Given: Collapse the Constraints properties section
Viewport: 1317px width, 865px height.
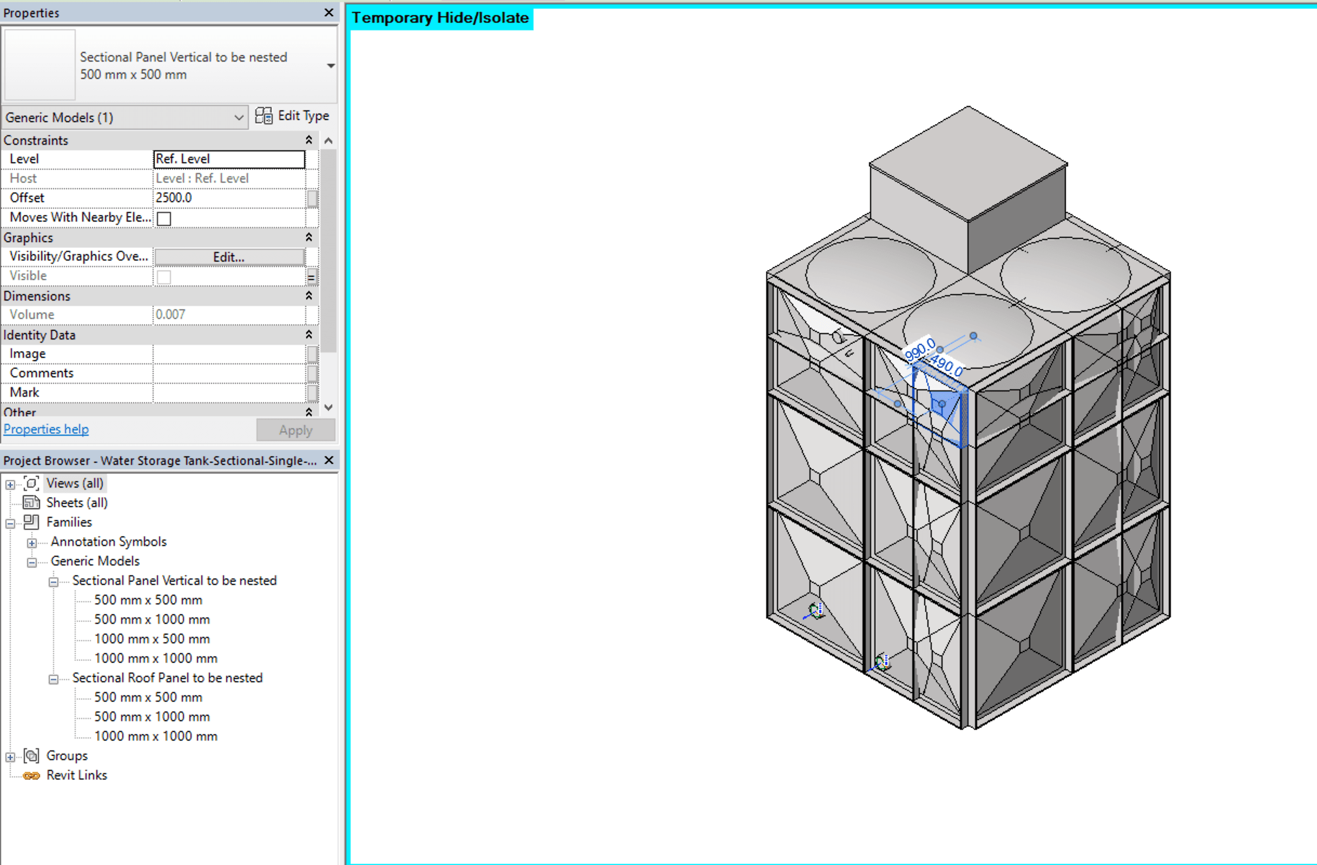Looking at the screenshot, I should (x=309, y=141).
